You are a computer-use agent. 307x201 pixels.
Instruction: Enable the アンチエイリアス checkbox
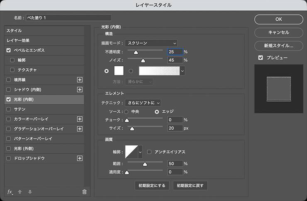click(x=149, y=152)
